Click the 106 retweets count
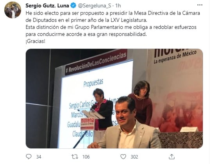The height and width of the screenshot is (164, 211). pos(86,157)
